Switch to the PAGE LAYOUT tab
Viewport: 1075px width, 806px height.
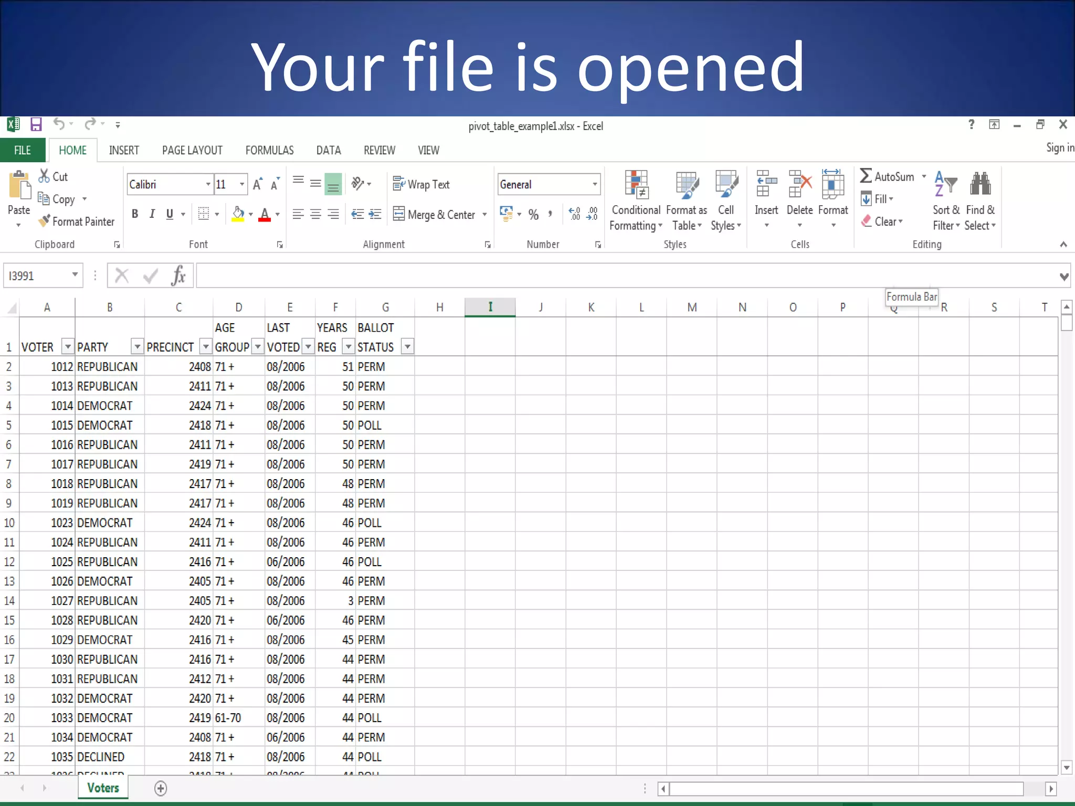tap(192, 150)
